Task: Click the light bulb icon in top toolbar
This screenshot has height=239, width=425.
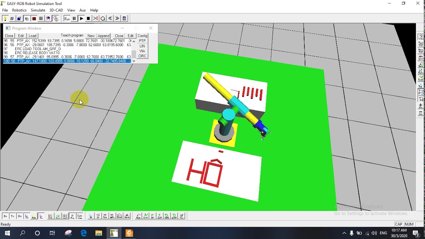Action: (5, 19)
